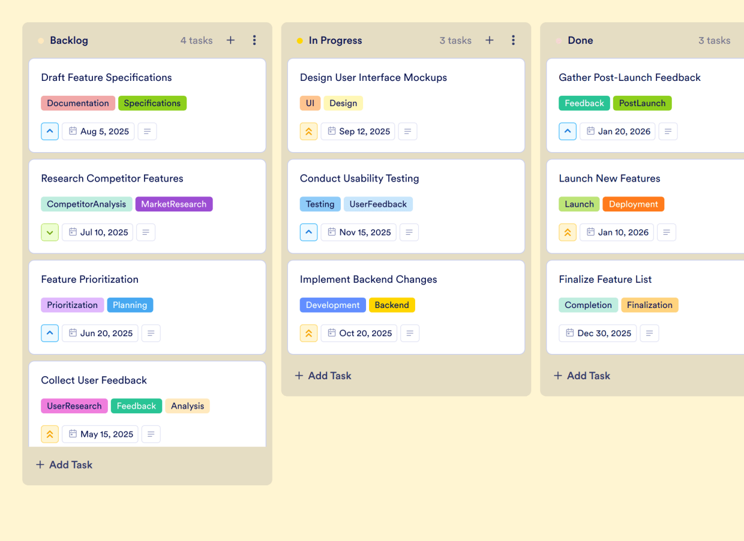Open the three-dot menu for the In Progress column
This screenshot has width=744, height=541.
[513, 40]
